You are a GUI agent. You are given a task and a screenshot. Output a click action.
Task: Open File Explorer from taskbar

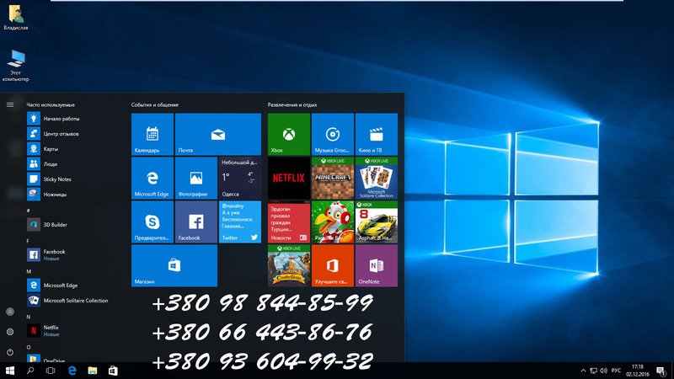click(x=93, y=371)
